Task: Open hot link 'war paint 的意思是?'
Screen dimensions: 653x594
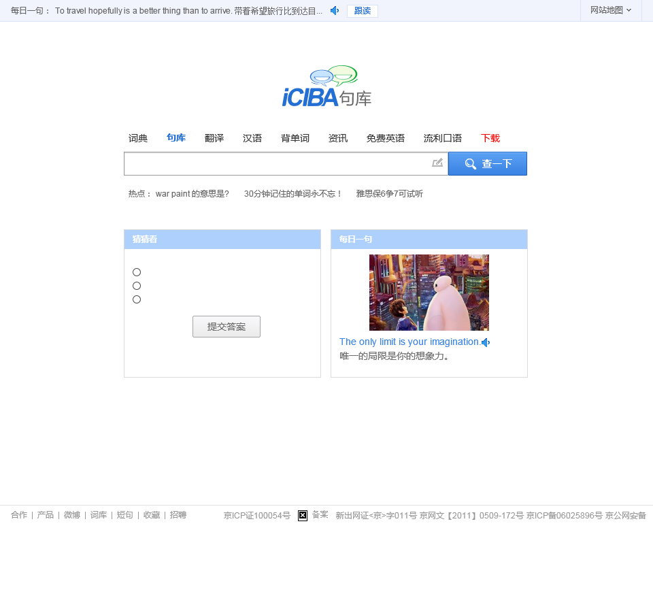Action: coord(192,194)
